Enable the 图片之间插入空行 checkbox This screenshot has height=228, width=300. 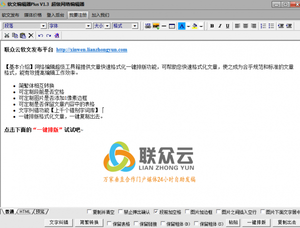(x=218, y=212)
